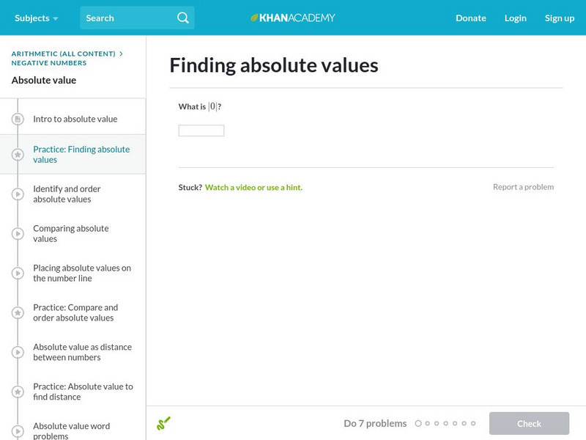Click the Khan Academy leaf logo
Screen dimensions: 586x440
[x=255, y=18]
